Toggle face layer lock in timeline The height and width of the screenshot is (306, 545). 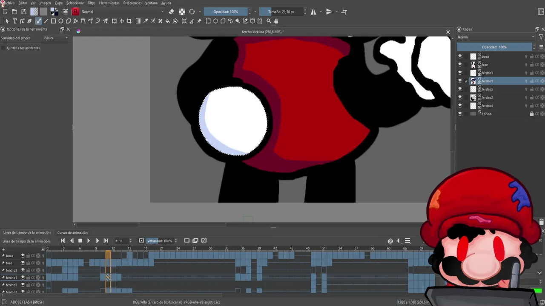tap(28, 263)
